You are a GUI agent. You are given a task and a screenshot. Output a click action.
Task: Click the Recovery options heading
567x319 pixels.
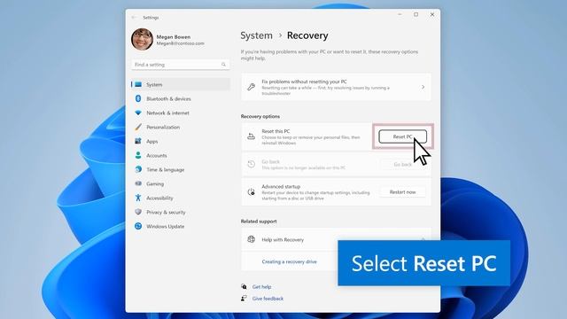[x=260, y=116]
